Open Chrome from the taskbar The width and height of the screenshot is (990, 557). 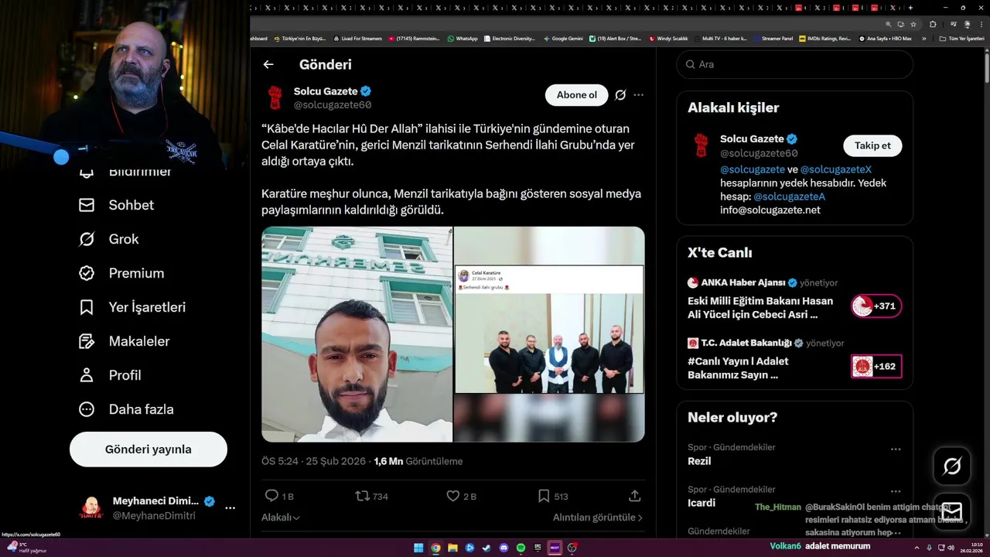[x=435, y=548]
